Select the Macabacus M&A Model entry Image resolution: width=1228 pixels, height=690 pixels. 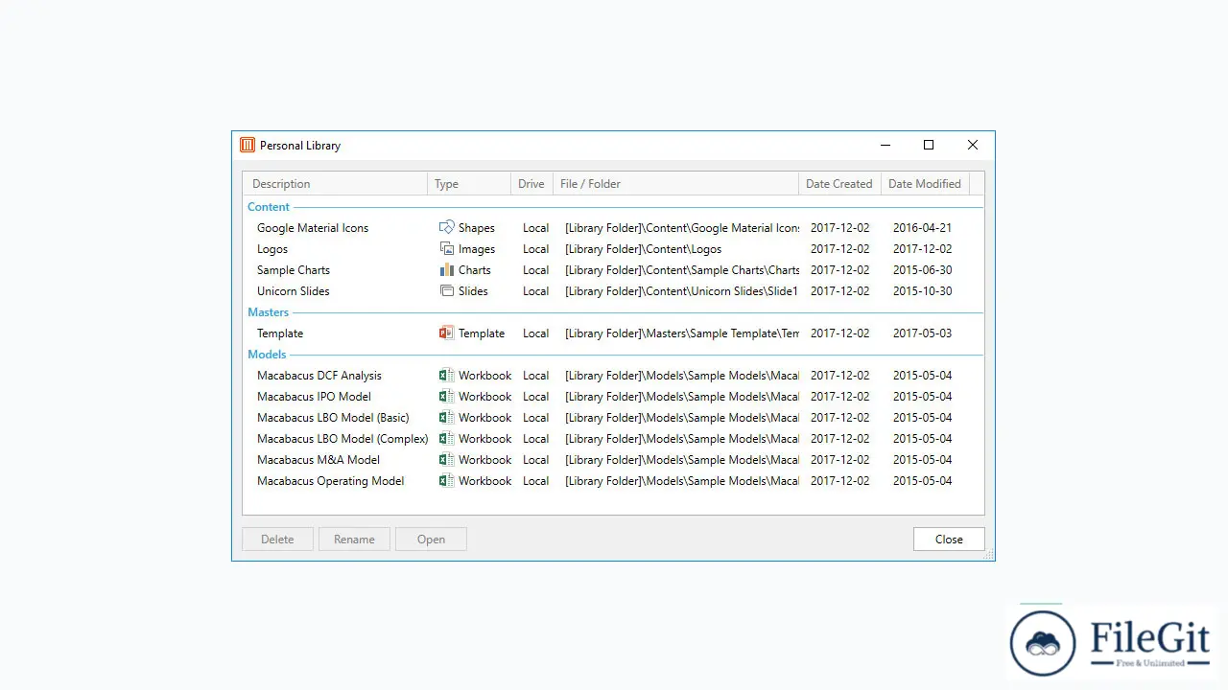[319, 460]
